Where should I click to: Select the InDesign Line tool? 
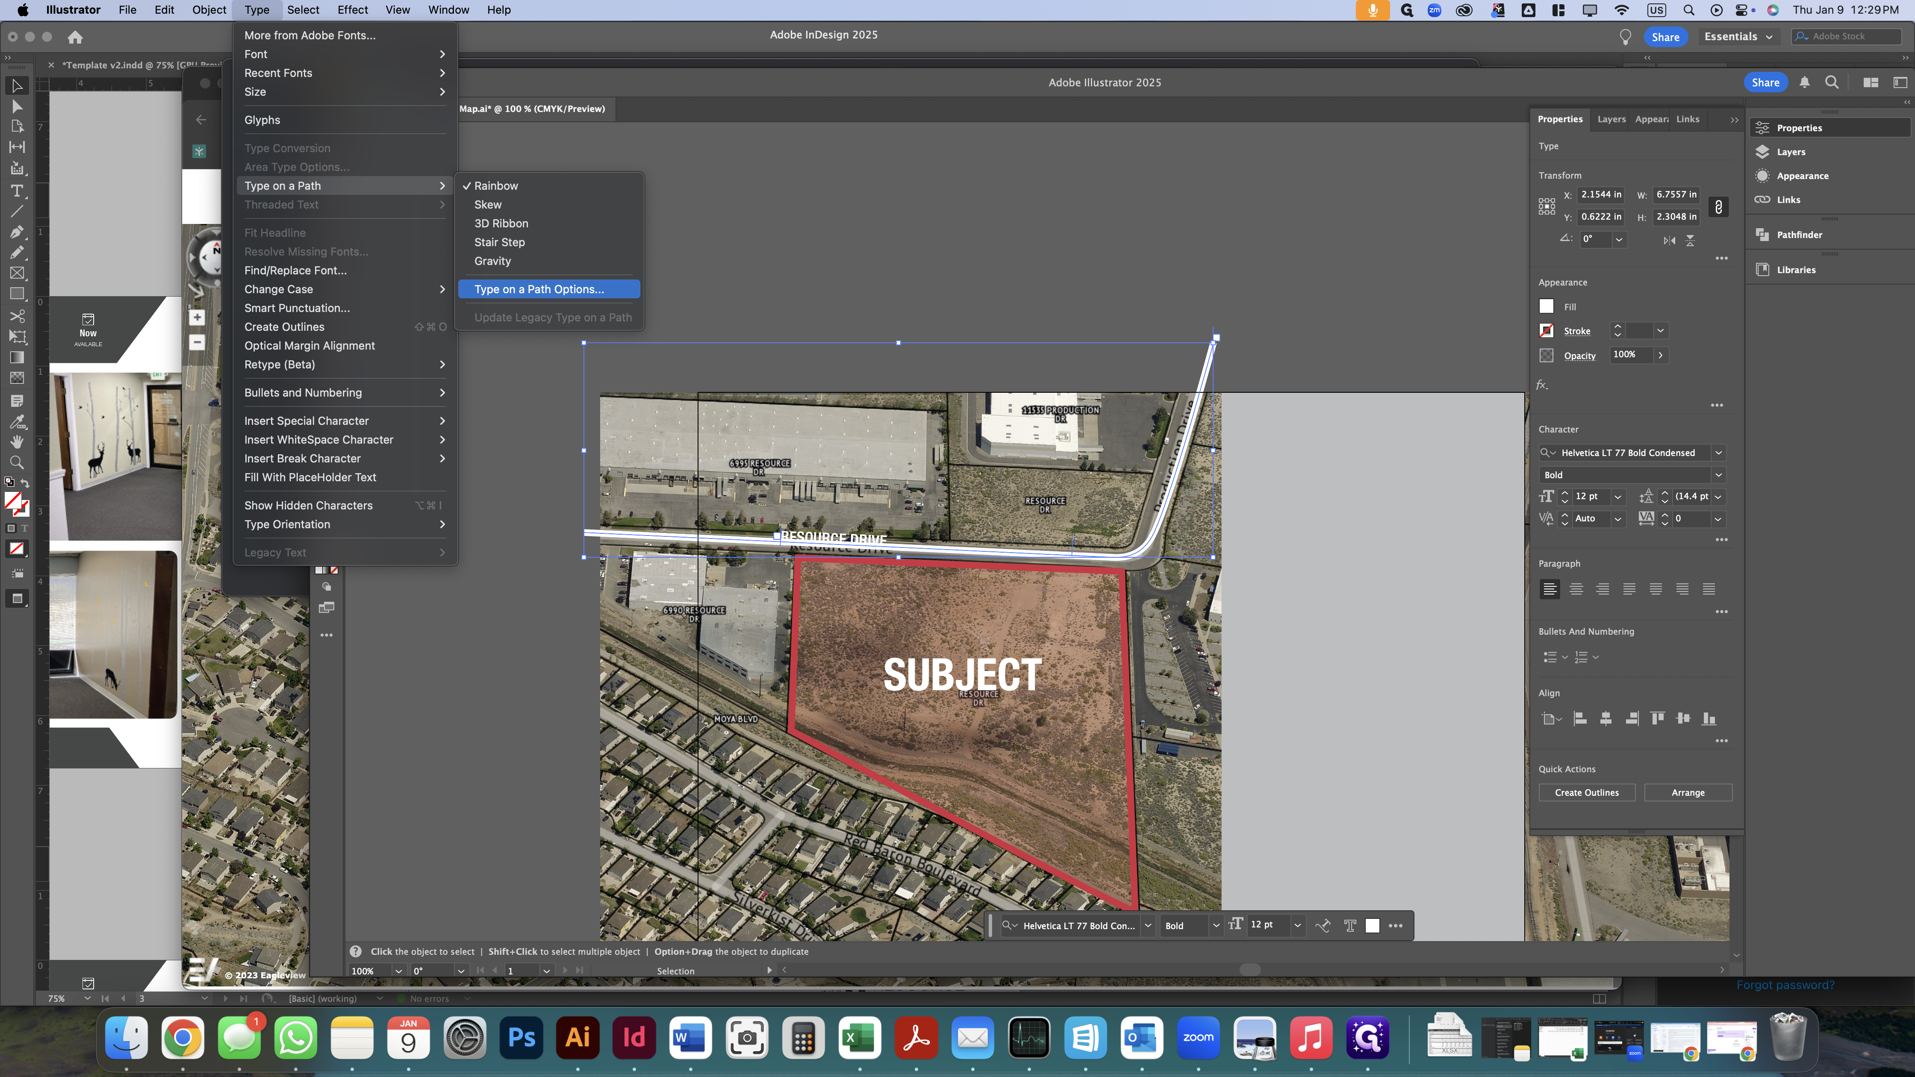pos(17,211)
